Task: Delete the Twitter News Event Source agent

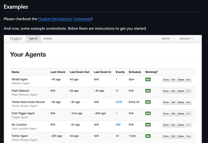Action: [181, 102]
